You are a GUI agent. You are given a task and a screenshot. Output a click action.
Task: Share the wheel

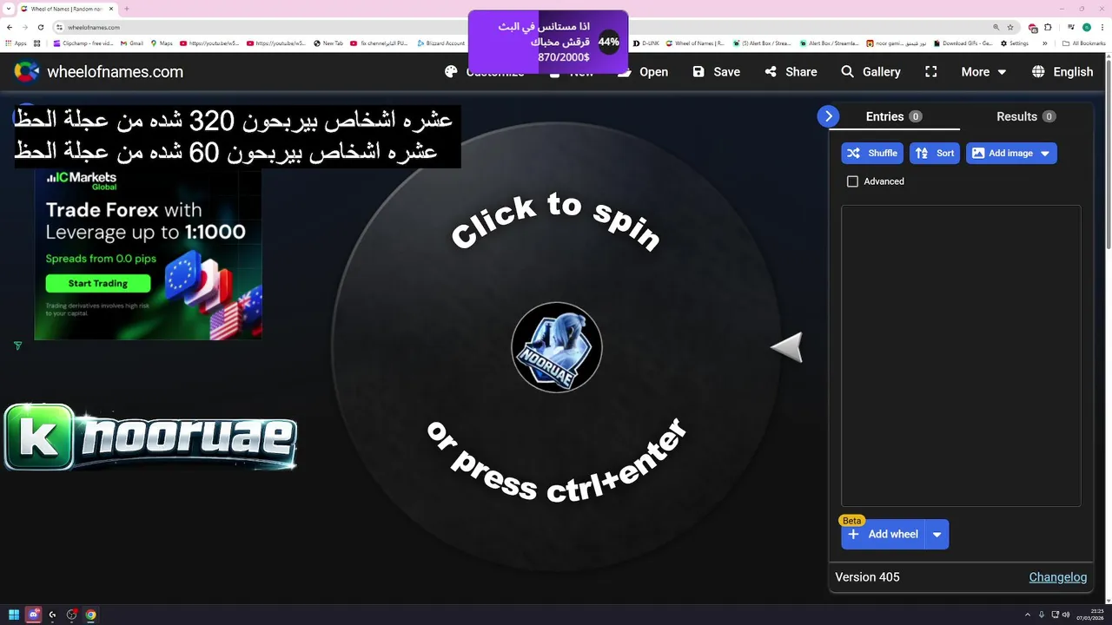point(791,72)
